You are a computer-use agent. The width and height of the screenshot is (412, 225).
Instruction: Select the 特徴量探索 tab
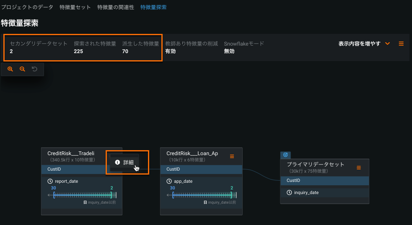pos(153,8)
